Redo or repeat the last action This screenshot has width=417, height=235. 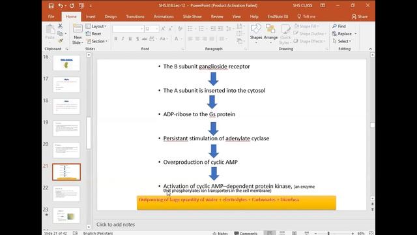coord(72,6)
